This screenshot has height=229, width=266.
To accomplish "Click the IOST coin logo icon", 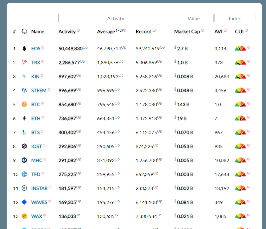I will 24,146.
